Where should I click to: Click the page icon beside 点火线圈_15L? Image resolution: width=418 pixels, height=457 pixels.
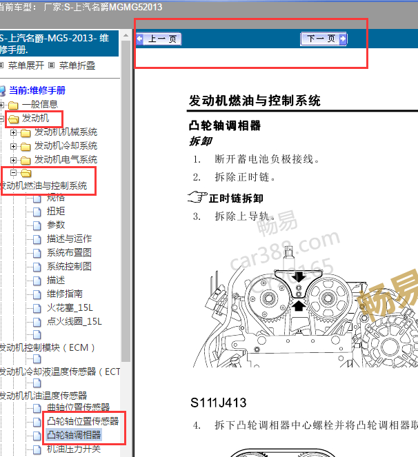coord(37,322)
